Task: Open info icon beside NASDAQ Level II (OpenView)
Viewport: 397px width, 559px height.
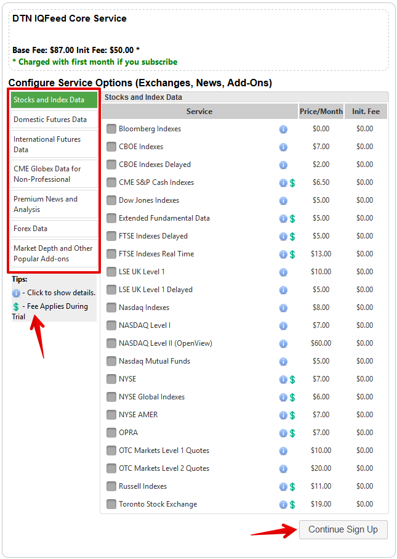Action: point(283,343)
